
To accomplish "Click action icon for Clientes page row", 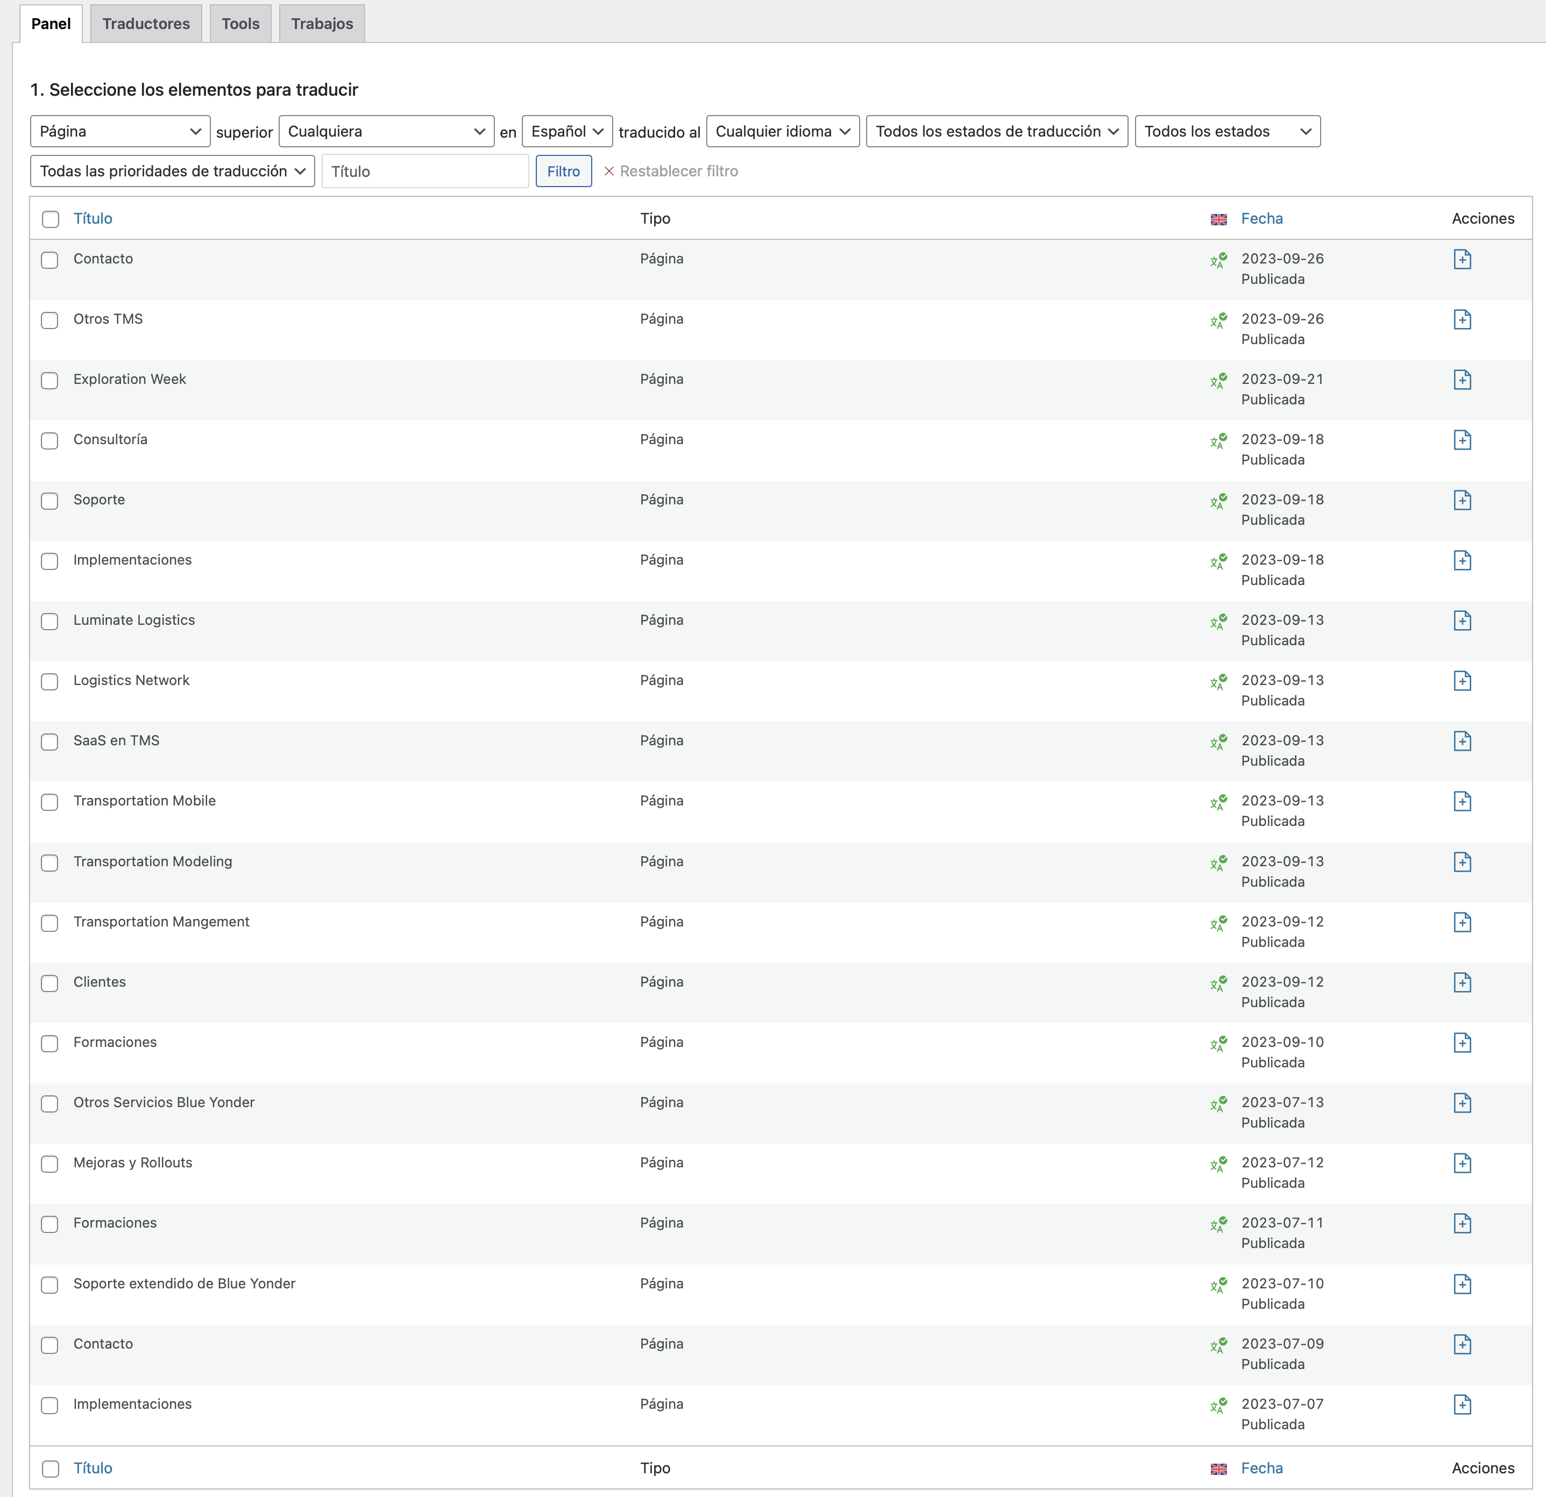I will (1462, 982).
